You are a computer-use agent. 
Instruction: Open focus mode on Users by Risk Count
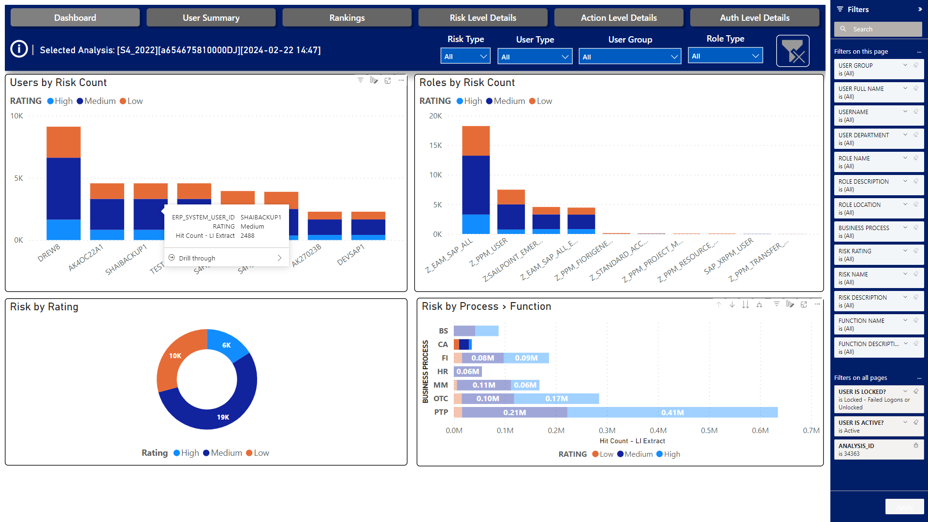coord(388,81)
